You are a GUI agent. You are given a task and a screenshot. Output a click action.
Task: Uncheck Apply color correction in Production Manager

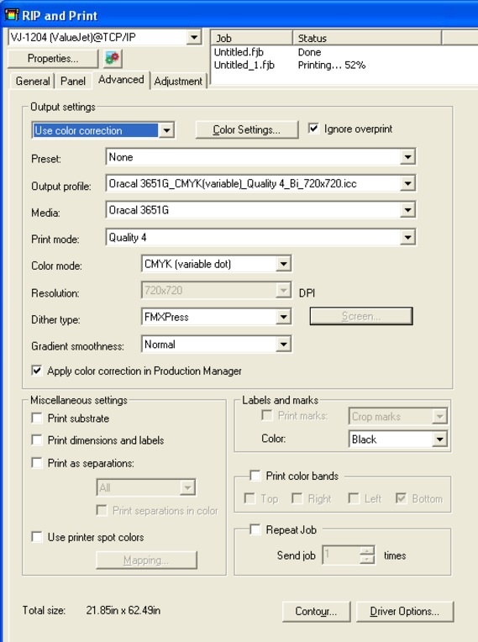pyautogui.click(x=36, y=371)
